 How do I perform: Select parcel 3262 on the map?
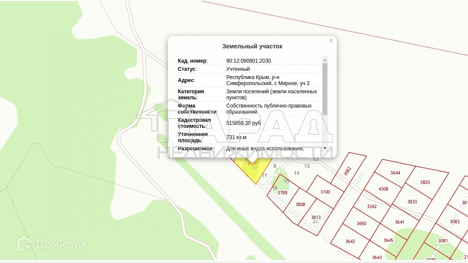click(372, 206)
